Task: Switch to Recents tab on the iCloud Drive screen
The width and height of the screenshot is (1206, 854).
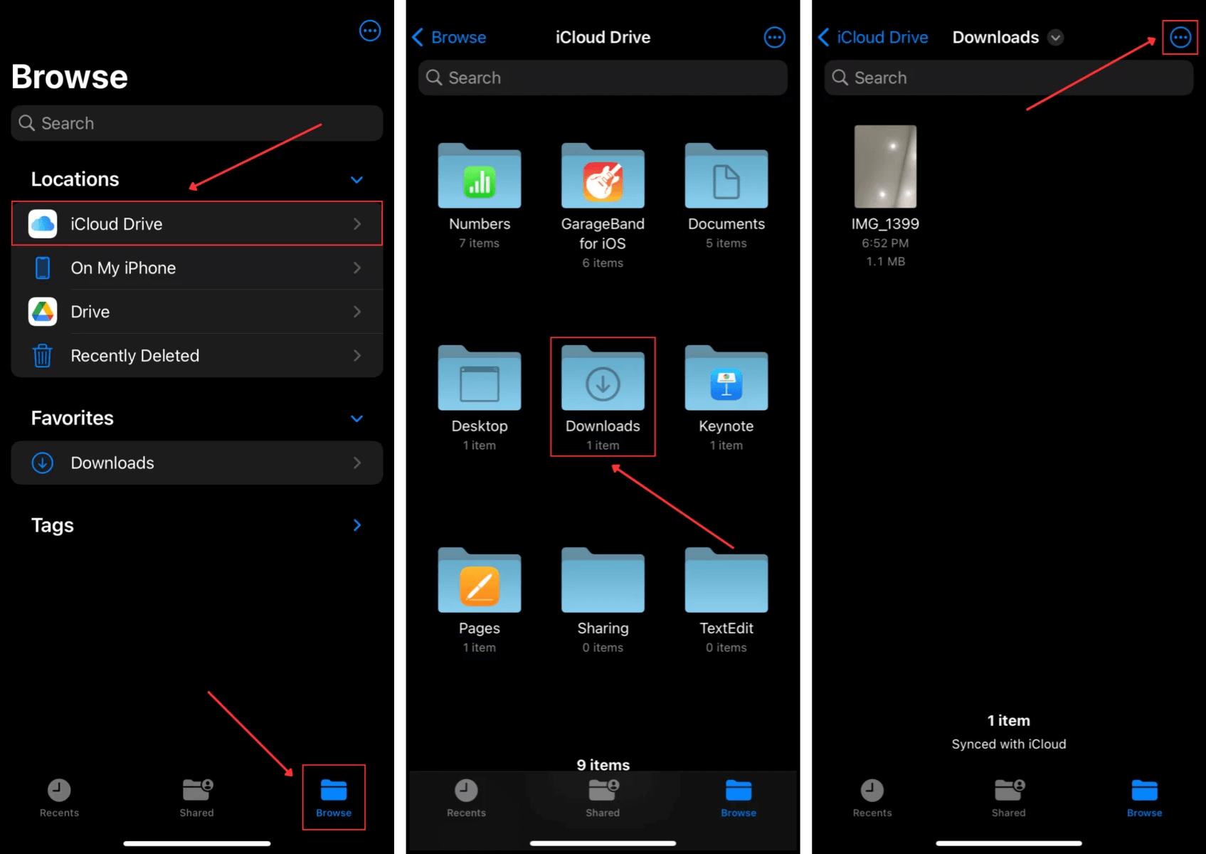Action: pyautogui.click(x=466, y=798)
